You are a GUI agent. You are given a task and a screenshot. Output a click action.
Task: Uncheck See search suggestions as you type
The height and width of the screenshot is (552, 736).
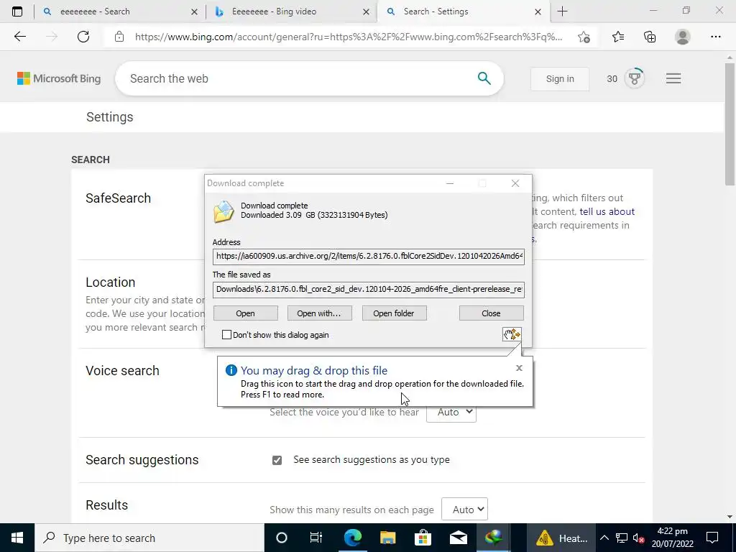click(277, 460)
